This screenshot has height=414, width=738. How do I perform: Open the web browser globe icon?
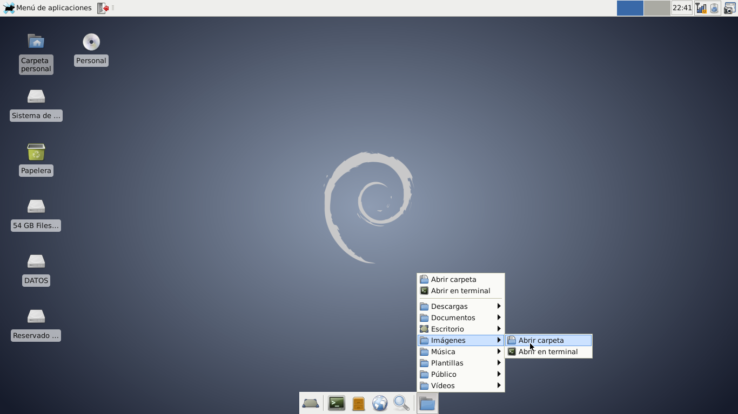click(379, 403)
